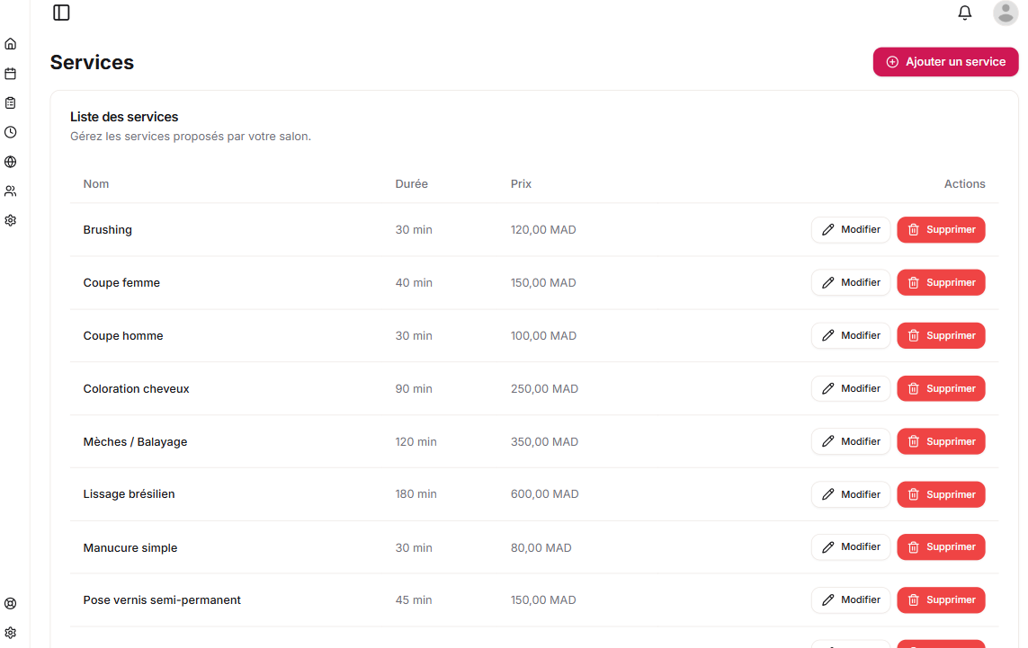
Task: Click the Durée column header
Action: 411,184
